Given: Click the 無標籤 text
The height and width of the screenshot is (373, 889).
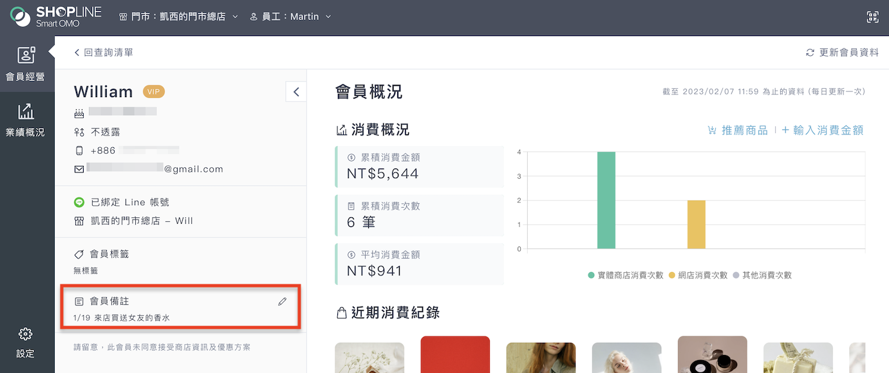Looking at the screenshot, I should pyautogui.click(x=86, y=271).
